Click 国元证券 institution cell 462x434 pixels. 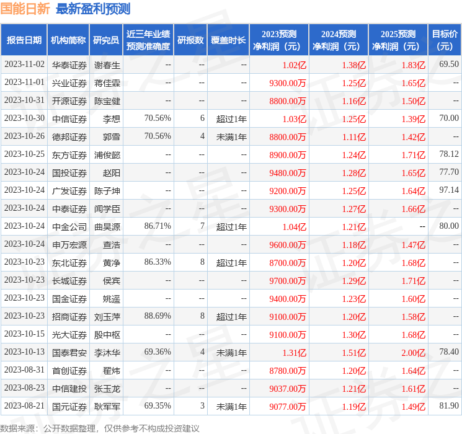point(69,407)
